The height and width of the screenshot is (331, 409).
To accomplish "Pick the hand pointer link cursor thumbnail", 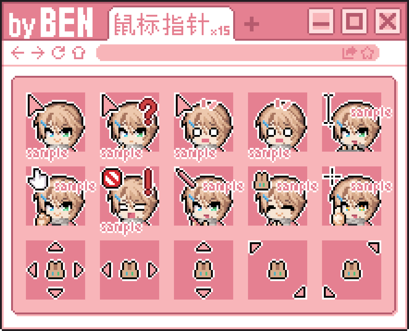I will [56, 196].
